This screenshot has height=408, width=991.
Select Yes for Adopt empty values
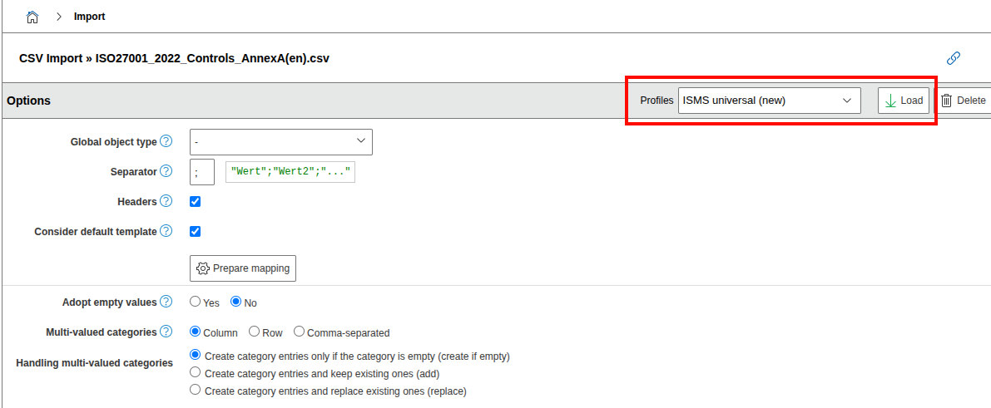point(196,302)
